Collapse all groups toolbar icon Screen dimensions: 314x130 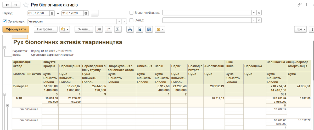point(99,29)
